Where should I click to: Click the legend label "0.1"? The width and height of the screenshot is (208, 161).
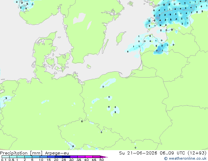[x=4, y=160]
